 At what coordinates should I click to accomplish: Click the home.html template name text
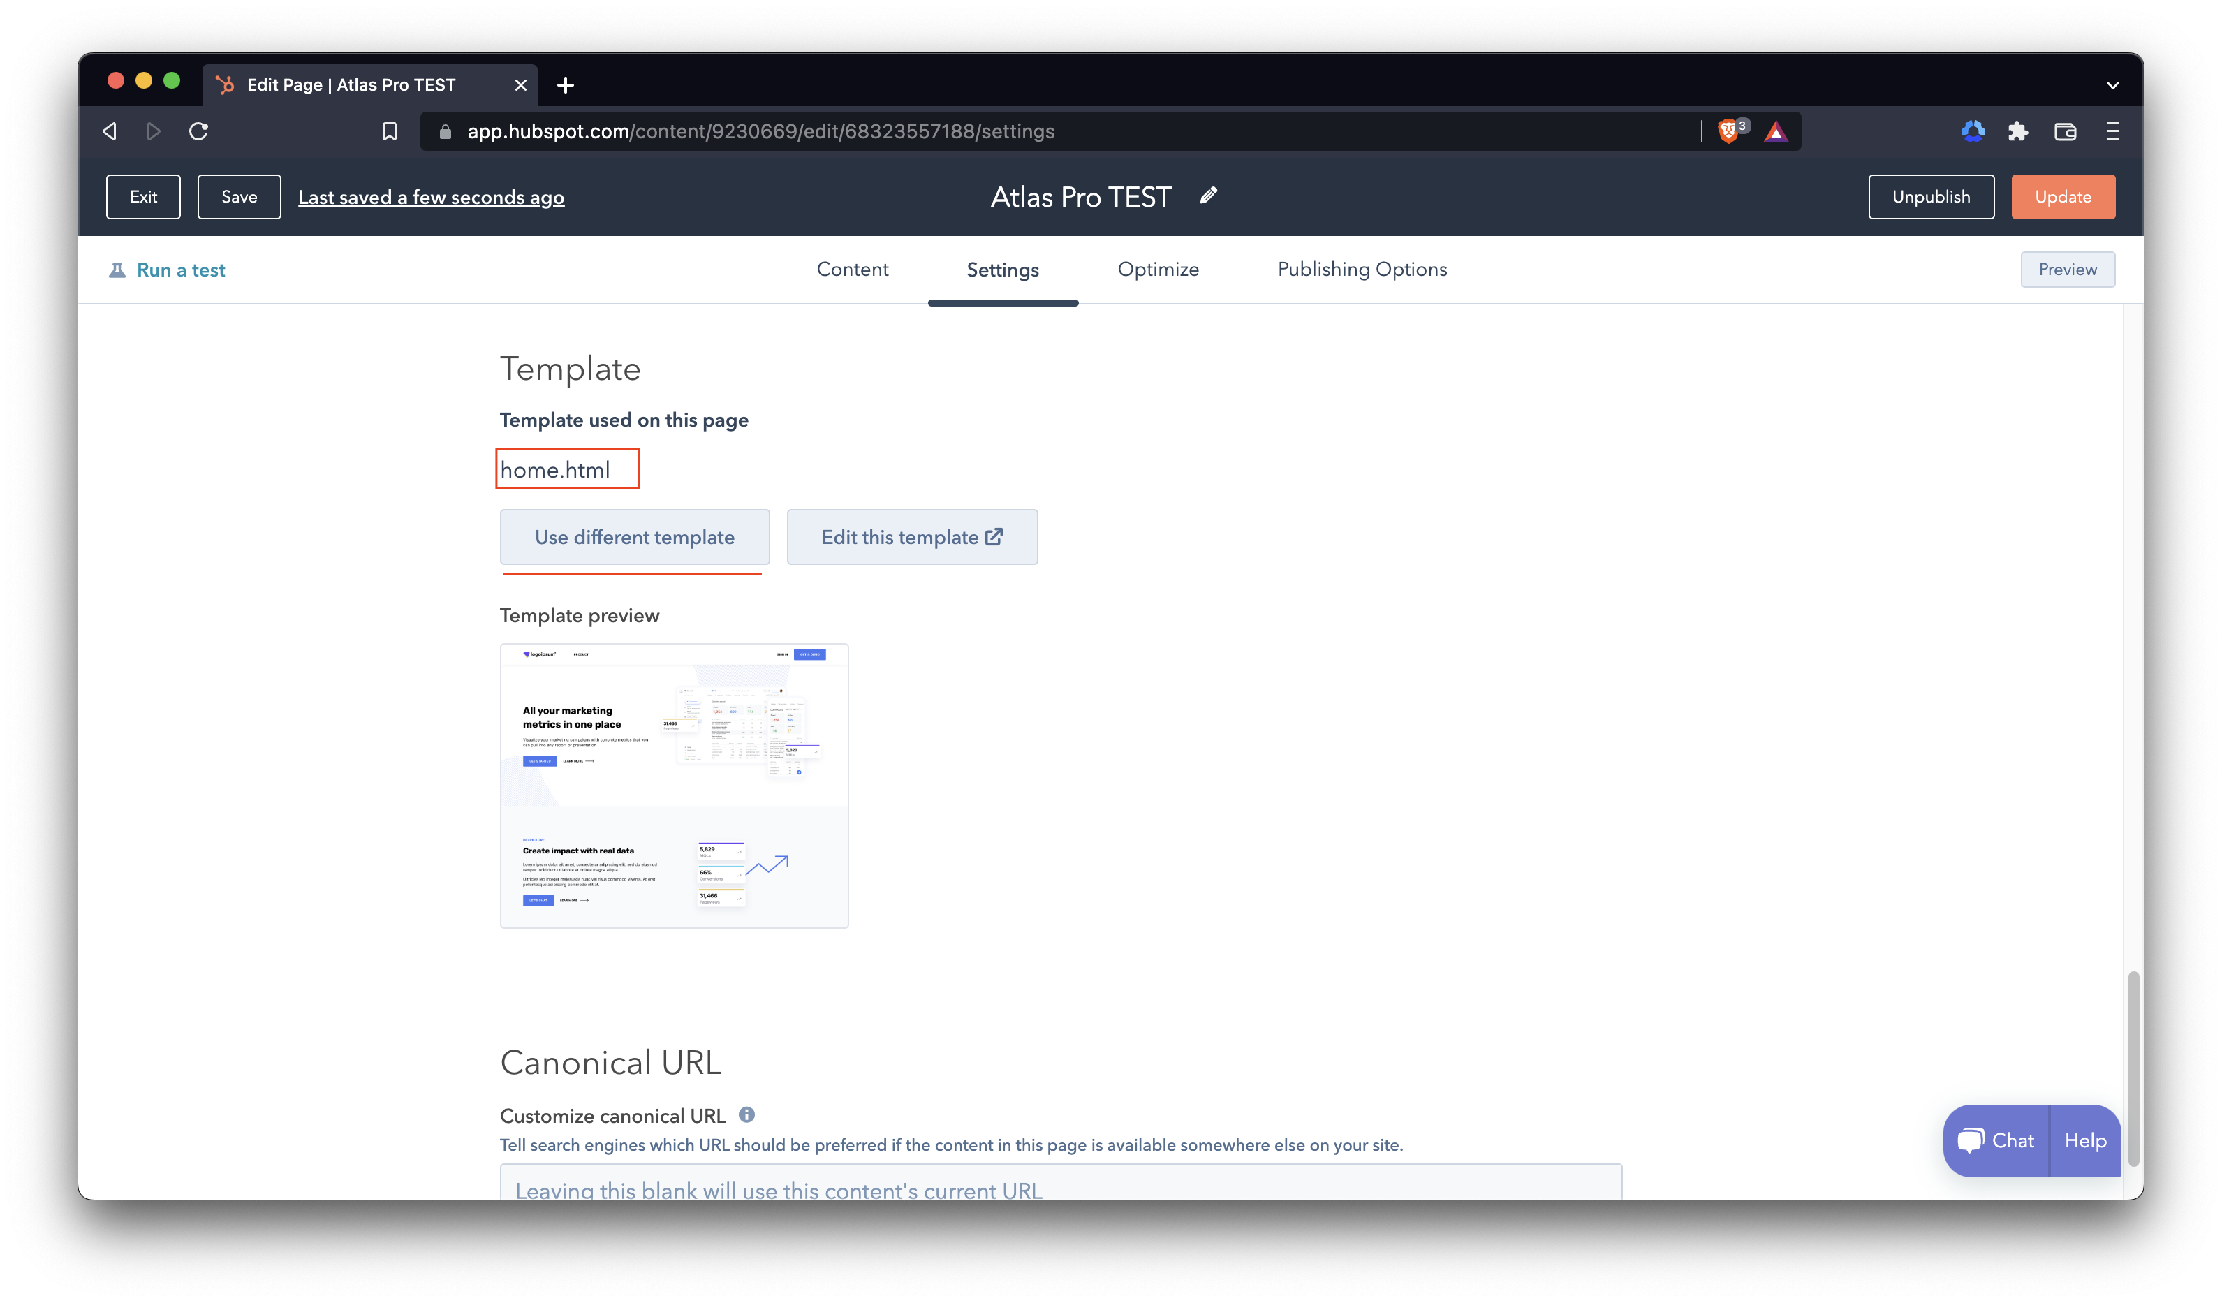556,470
